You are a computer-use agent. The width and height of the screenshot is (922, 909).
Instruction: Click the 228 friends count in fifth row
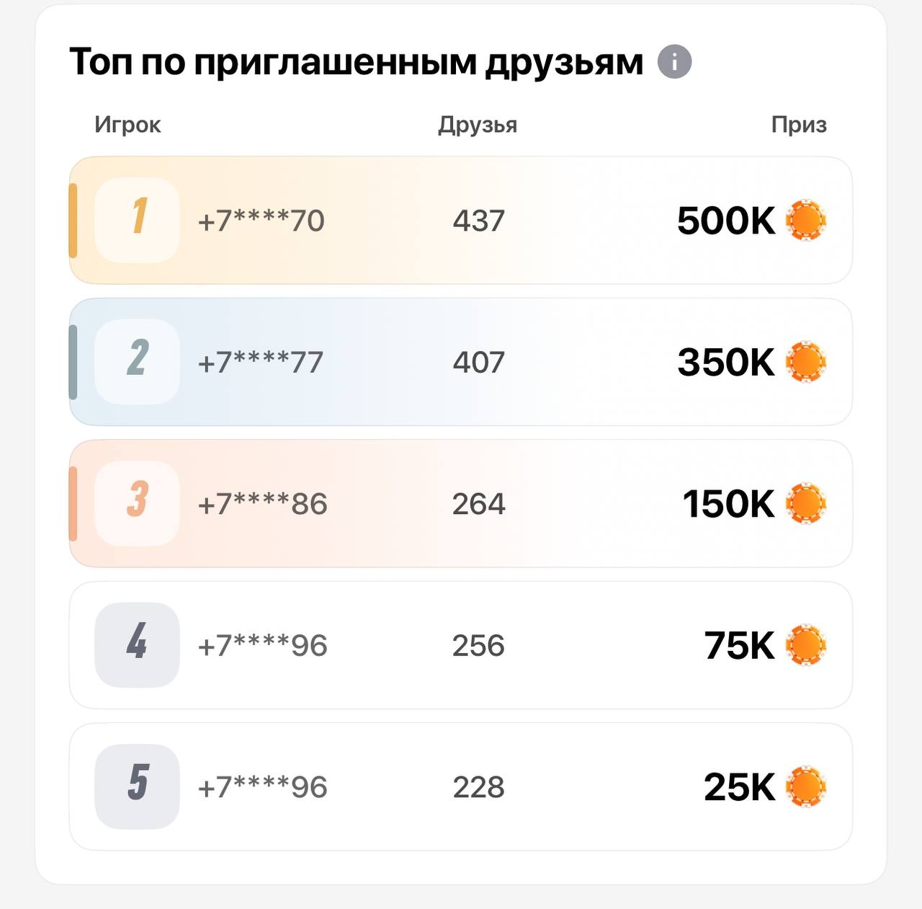click(x=478, y=787)
